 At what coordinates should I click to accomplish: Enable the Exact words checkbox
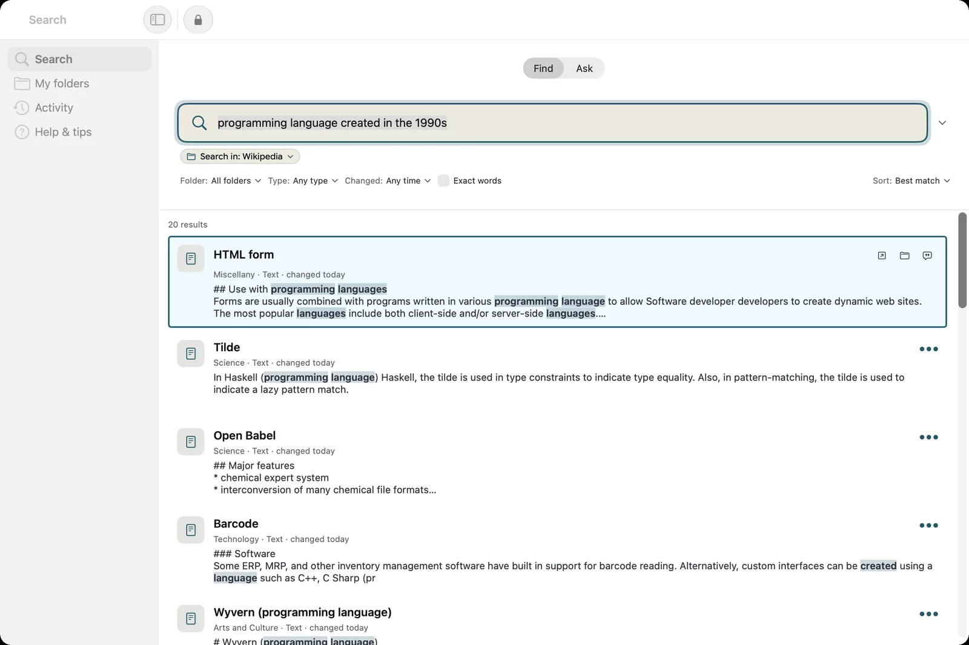coord(443,180)
